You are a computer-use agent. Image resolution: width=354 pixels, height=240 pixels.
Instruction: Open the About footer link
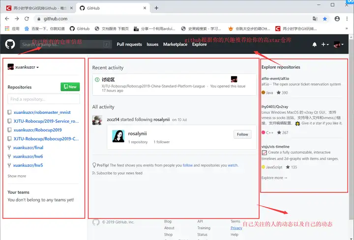169,228
